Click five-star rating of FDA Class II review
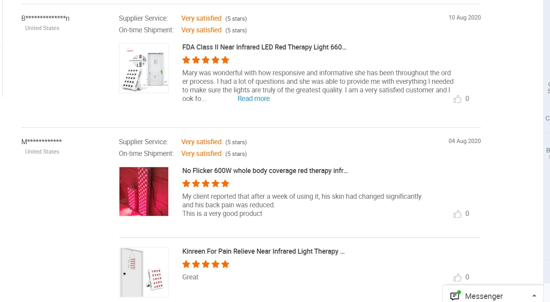The width and height of the screenshot is (550, 302). [206, 60]
